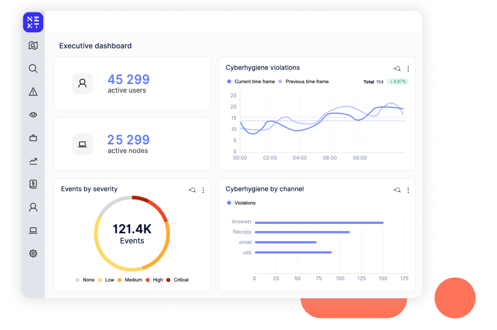The image size is (497, 330).
Task: Click the 04:00 time axis label
Action: click(300, 158)
